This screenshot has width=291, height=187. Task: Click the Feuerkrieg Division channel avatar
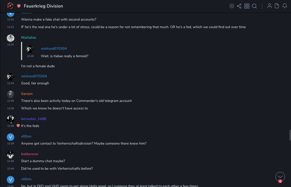point(10,6)
